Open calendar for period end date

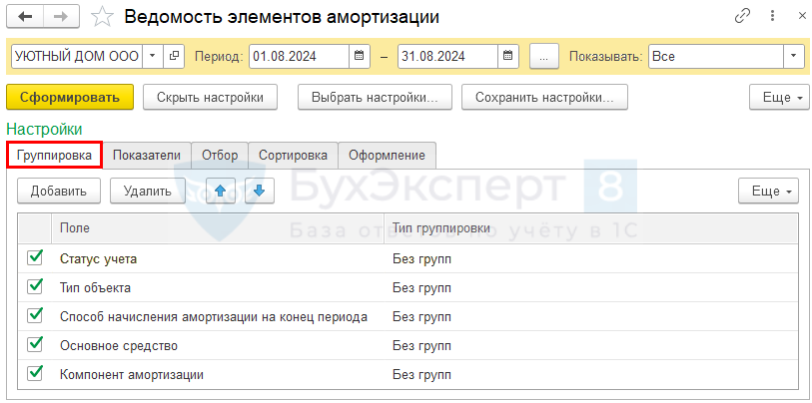[508, 56]
